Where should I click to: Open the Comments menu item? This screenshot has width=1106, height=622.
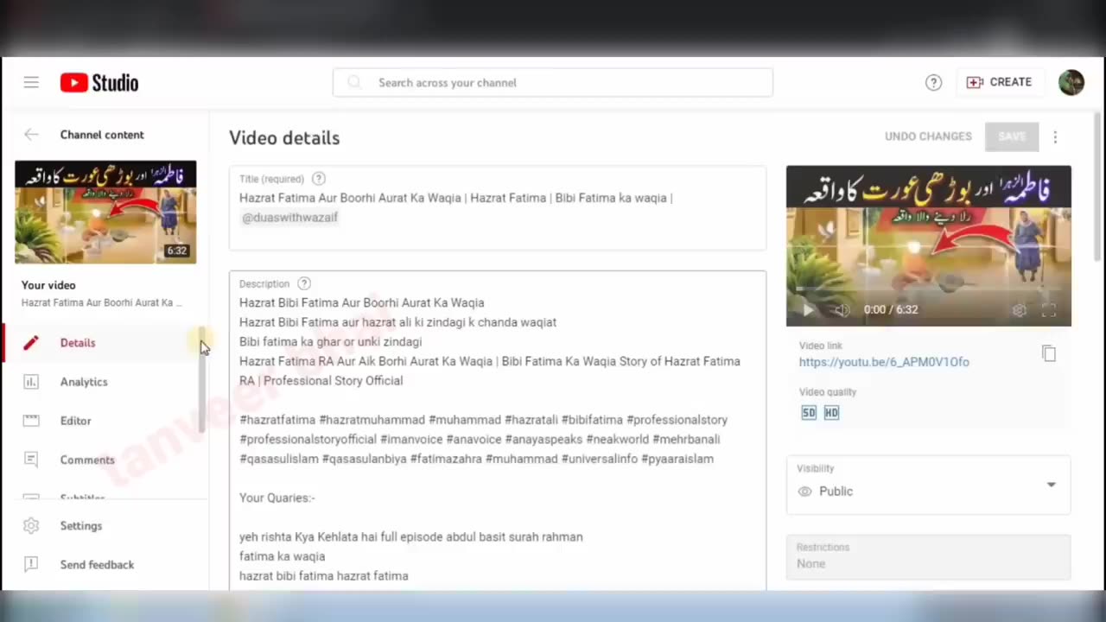tap(105, 460)
